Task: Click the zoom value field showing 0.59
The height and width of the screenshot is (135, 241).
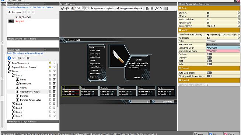Action: [78, 8]
